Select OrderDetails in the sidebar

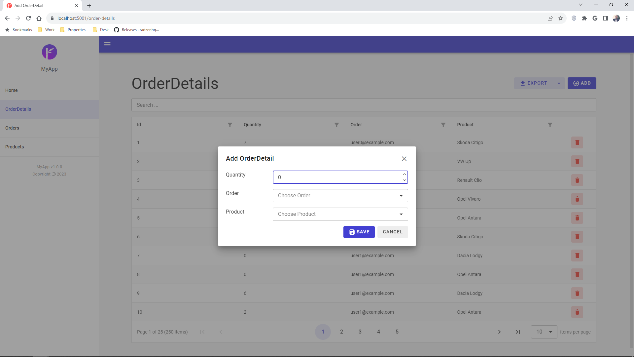(49, 109)
